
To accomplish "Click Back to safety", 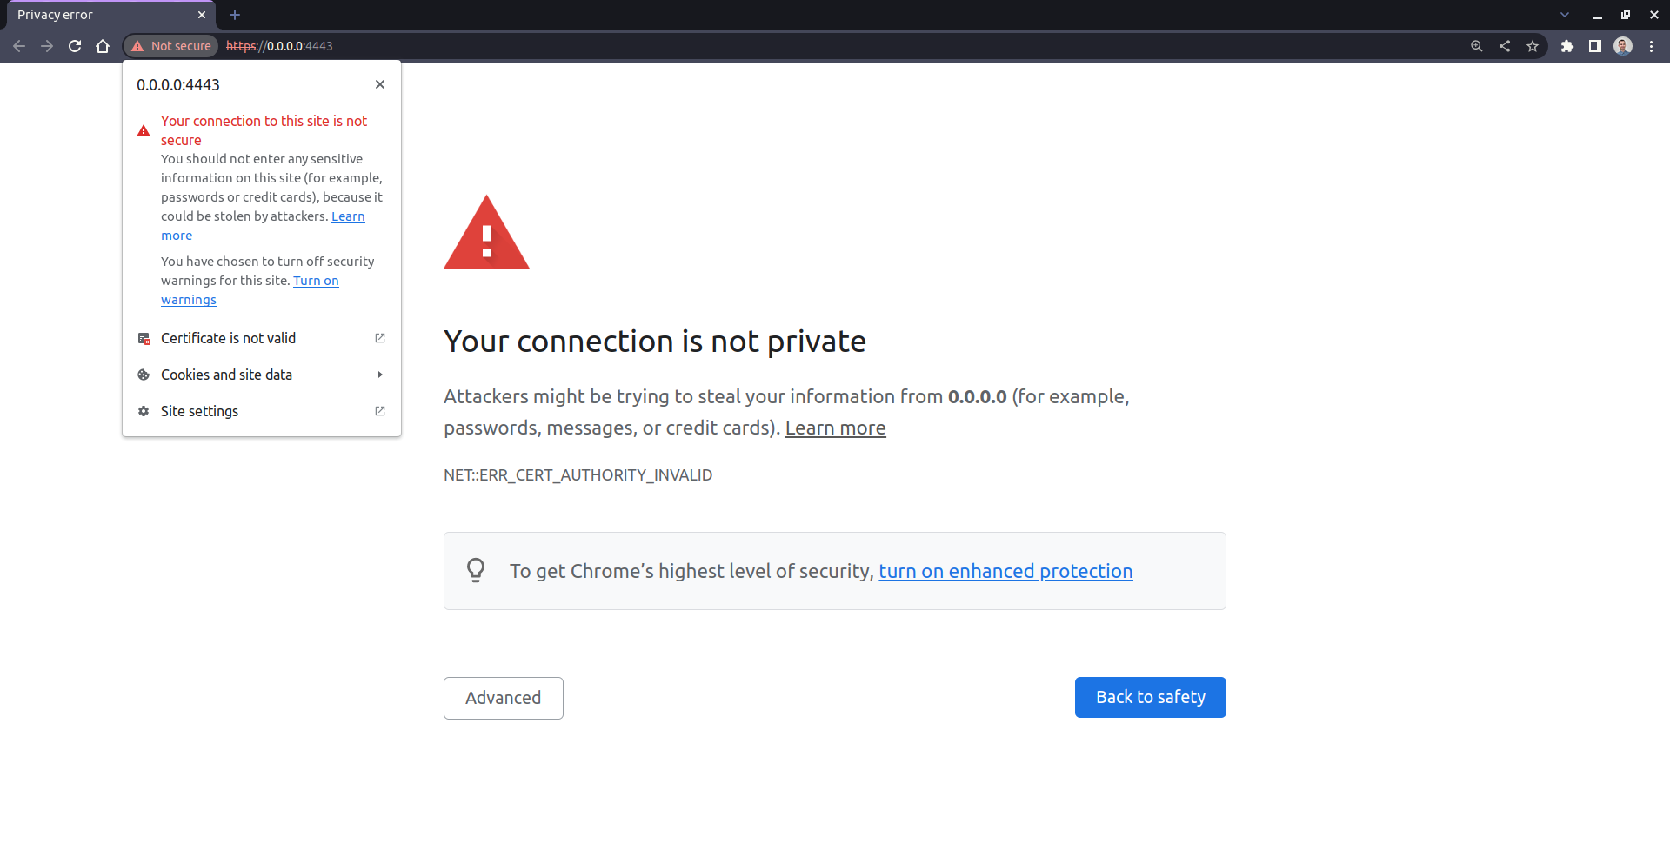I will click(x=1150, y=697).
